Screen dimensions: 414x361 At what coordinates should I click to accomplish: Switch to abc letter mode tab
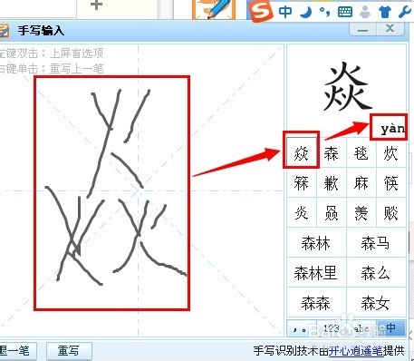click(361, 328)
